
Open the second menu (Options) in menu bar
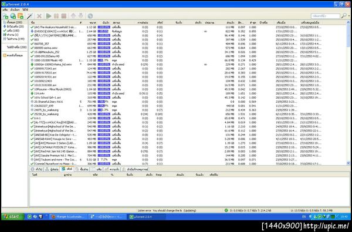15,9
